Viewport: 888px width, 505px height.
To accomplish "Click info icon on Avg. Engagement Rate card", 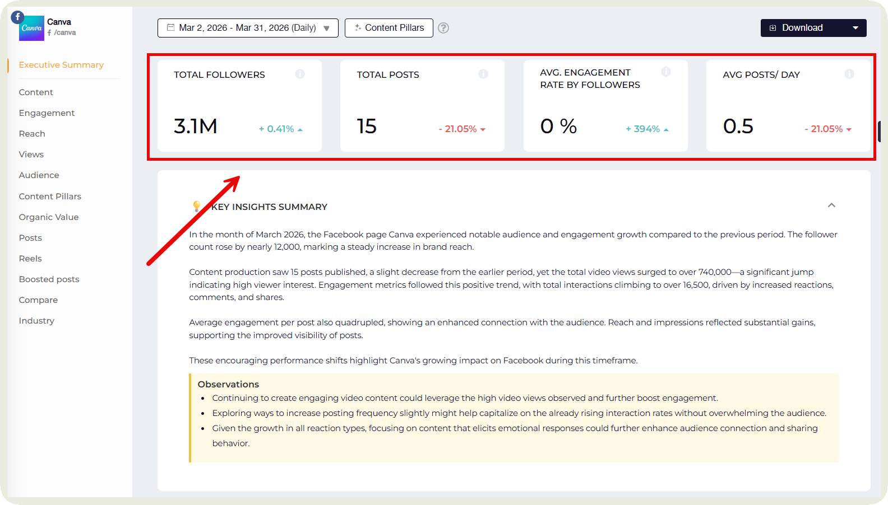I will (666, 72).
